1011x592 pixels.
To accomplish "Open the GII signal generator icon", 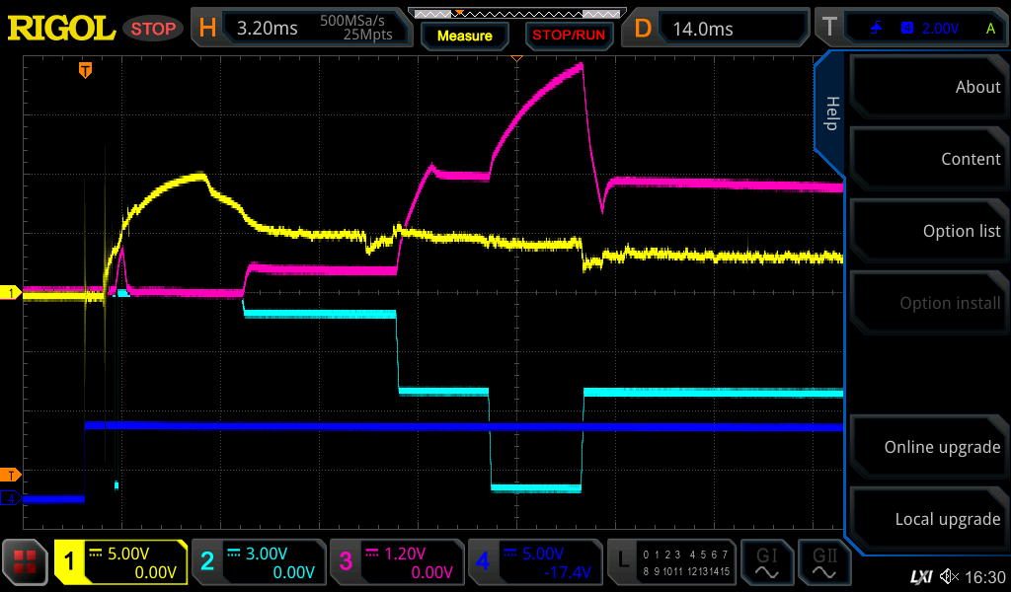I will click(823, 562).
